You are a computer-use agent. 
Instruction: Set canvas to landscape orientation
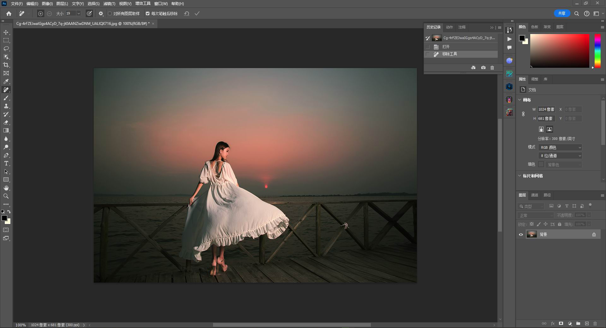(550, 129)
